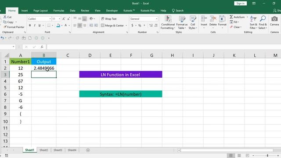The image size is (281, 158).
Task: Select cell containing 2.4849066
Action: pos(44,68)
